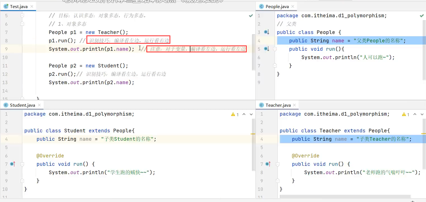The image size is (426, 202).
Task: Click "People p2 = new Student();" line
Action: click(88, 66)
